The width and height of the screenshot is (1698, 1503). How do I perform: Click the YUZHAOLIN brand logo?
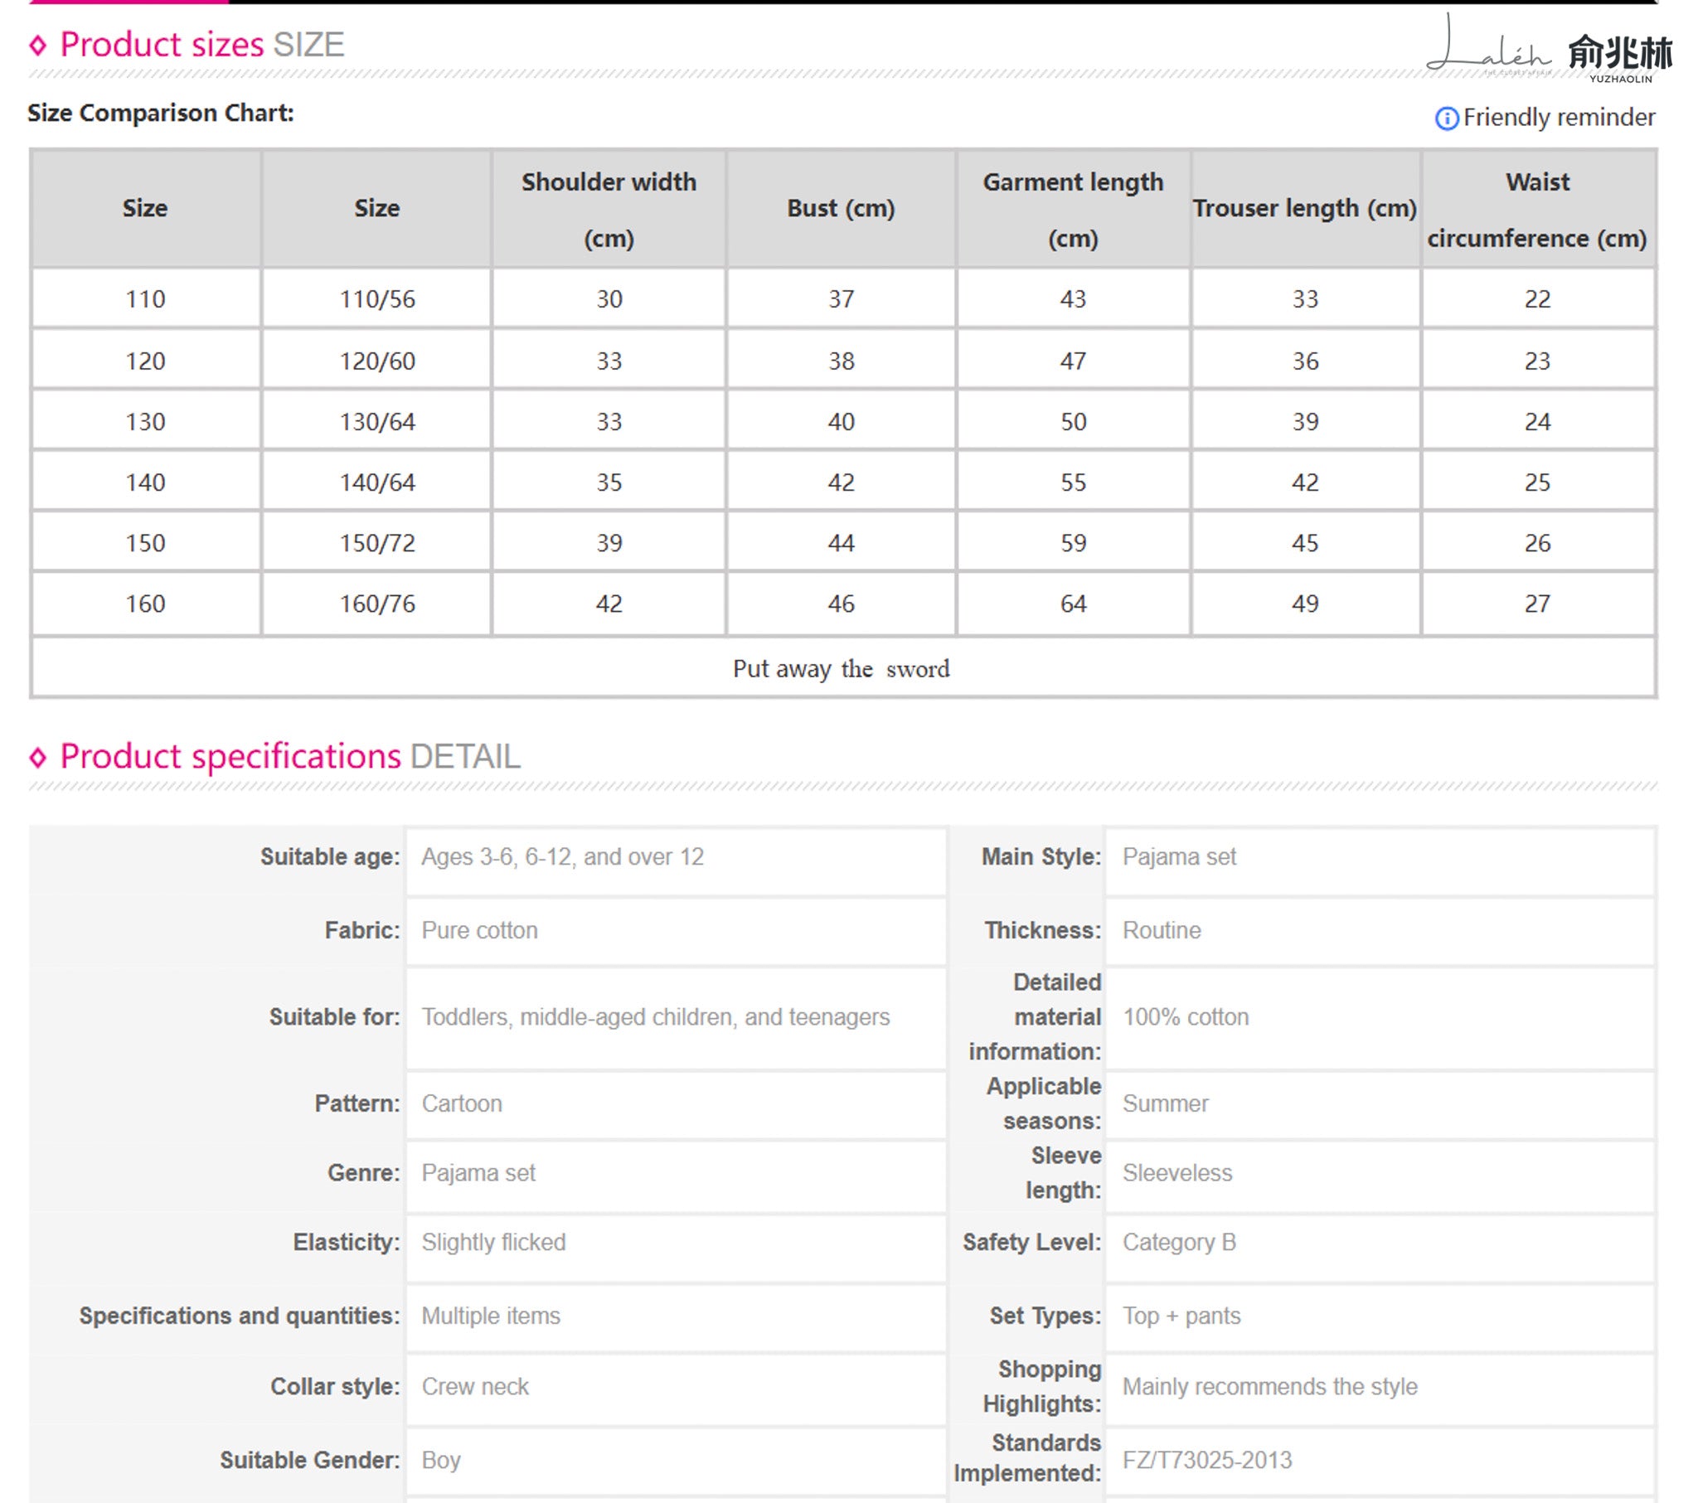tap(1620, 57)
